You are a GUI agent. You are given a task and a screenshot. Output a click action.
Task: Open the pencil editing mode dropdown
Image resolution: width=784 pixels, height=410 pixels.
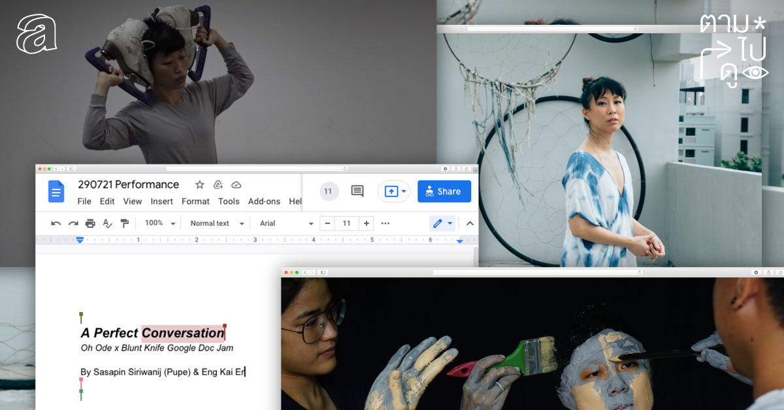tap(442, 223)
